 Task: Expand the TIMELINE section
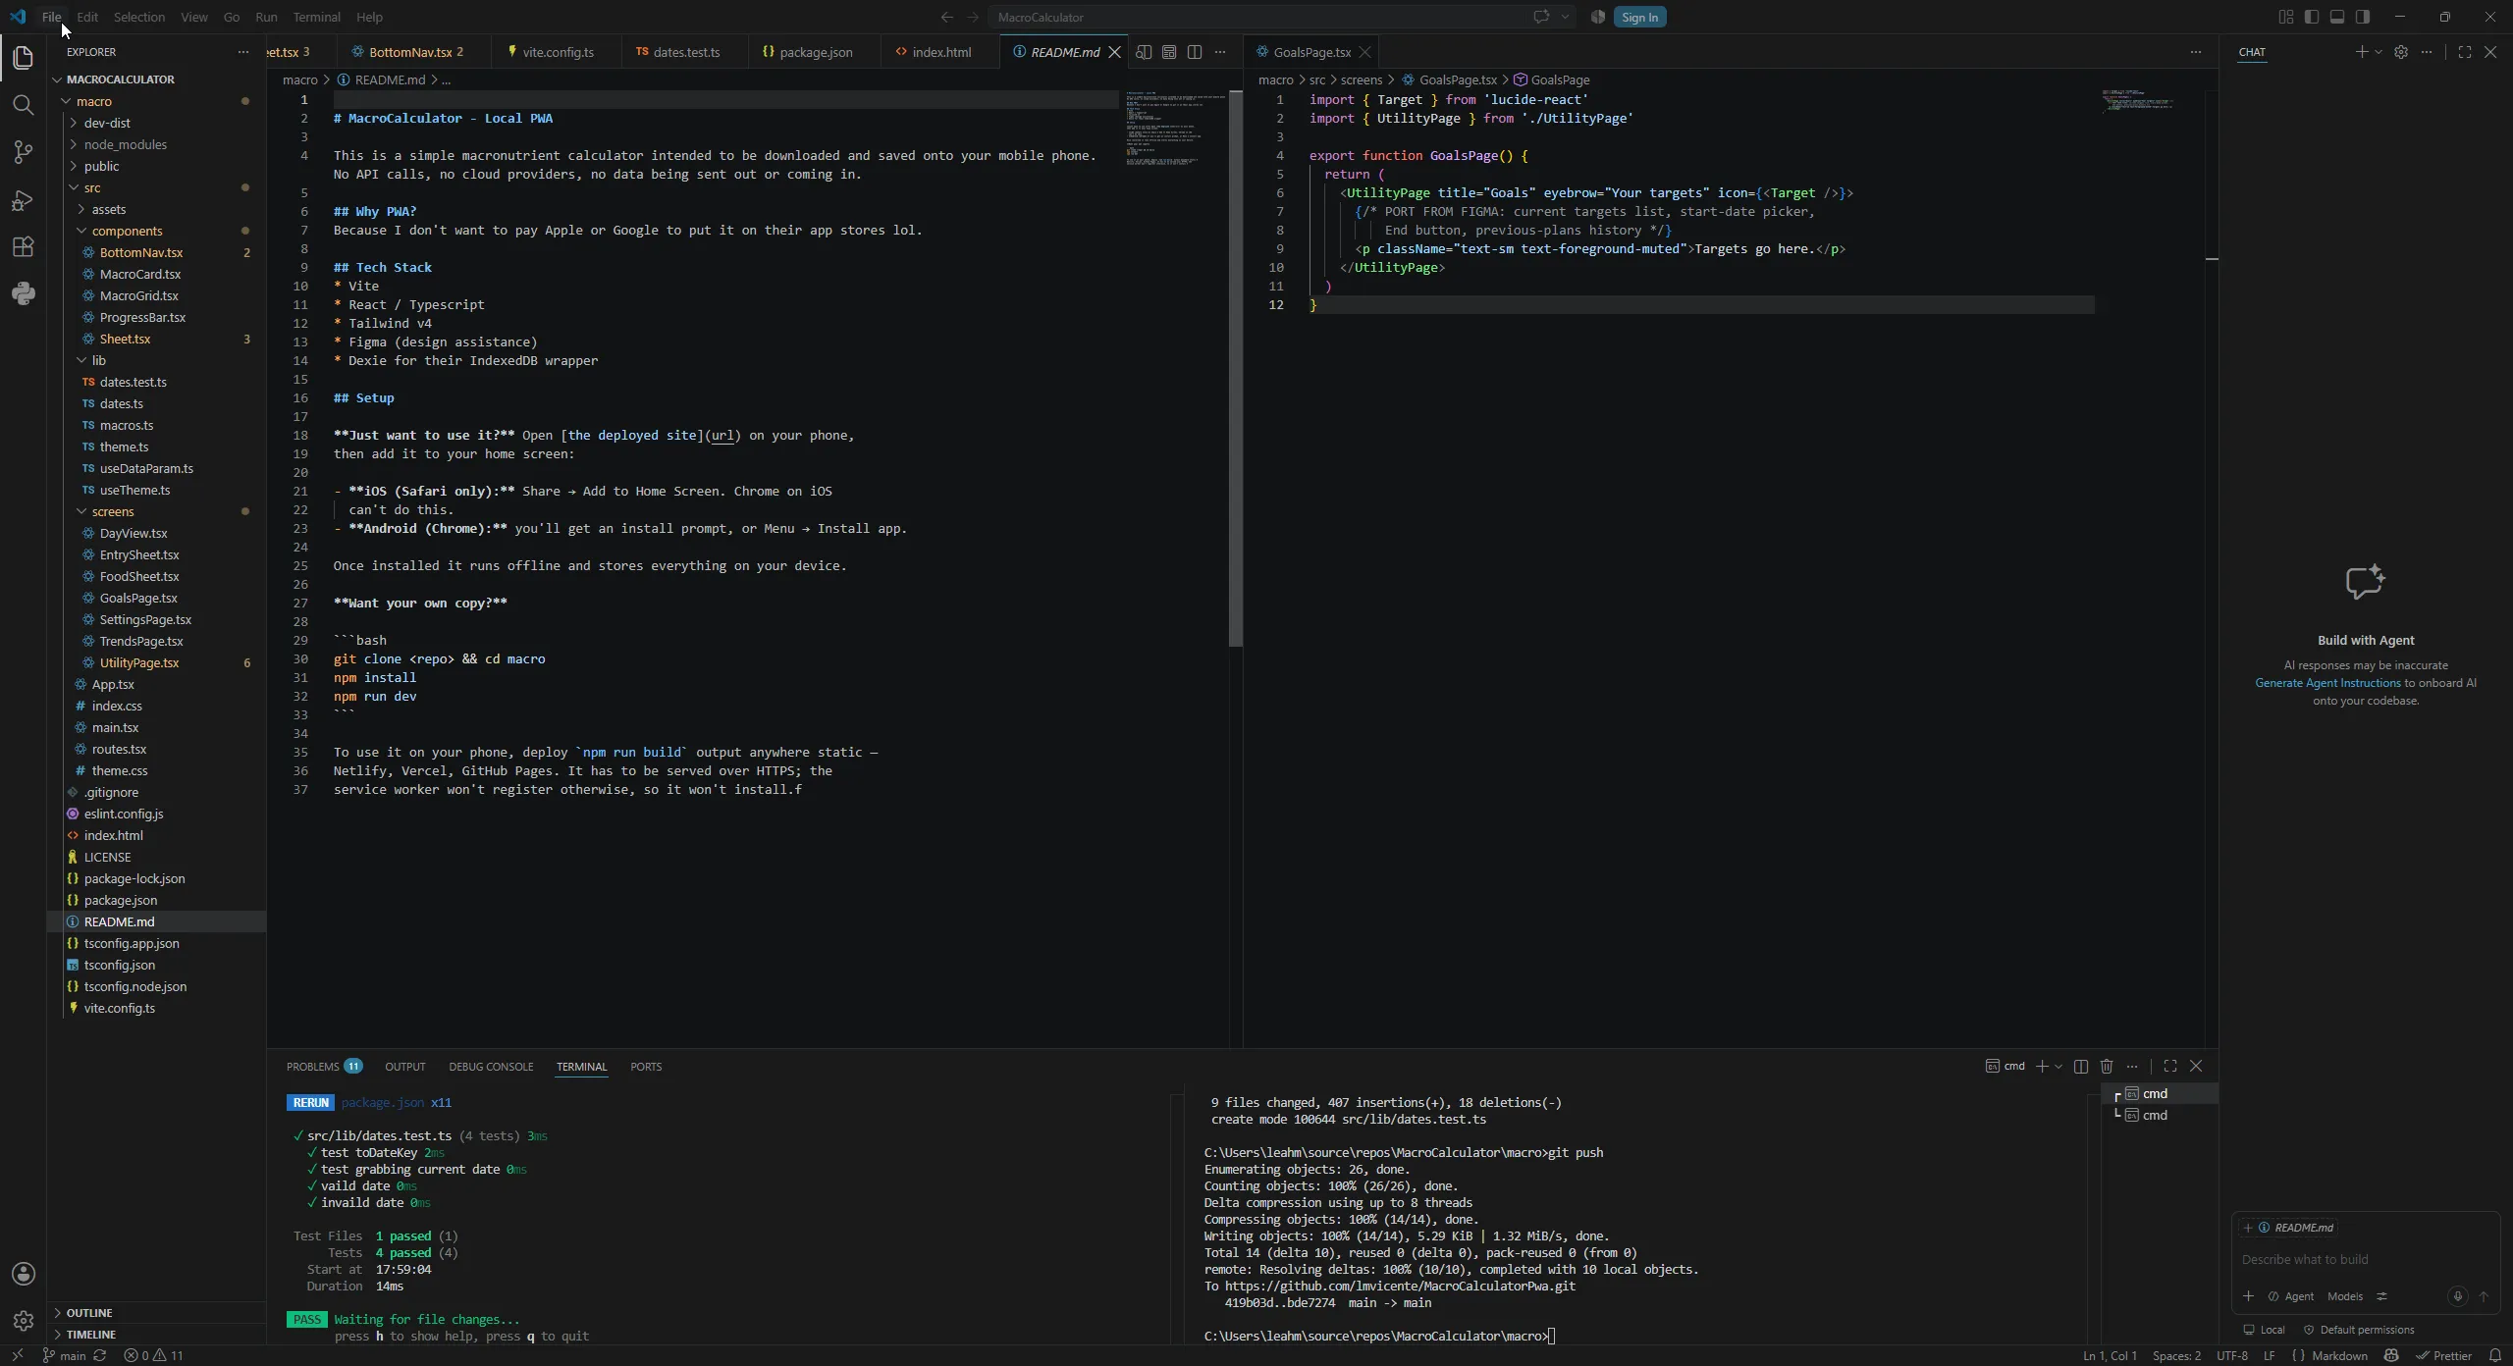point(90,1335)
